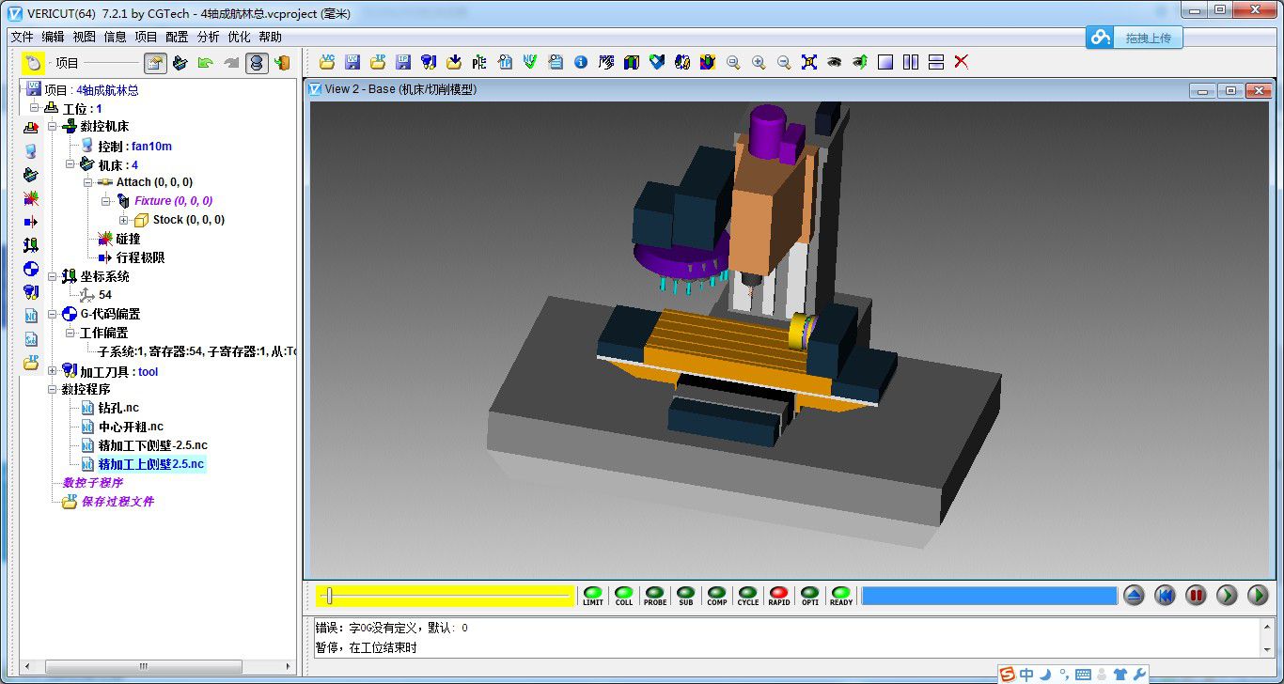Open the 配置 menu
Screen dimensions: 1284x684
coord(177,37)
